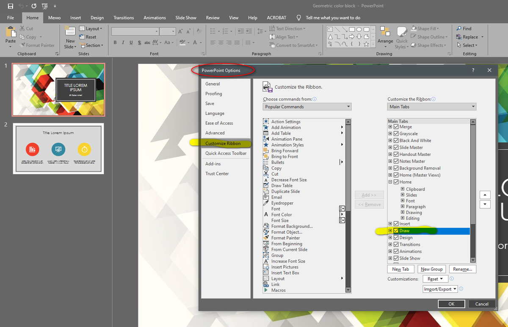Select the Editing group under Home
The width and height of the screenshot is (508, 327).
point(413,219)
